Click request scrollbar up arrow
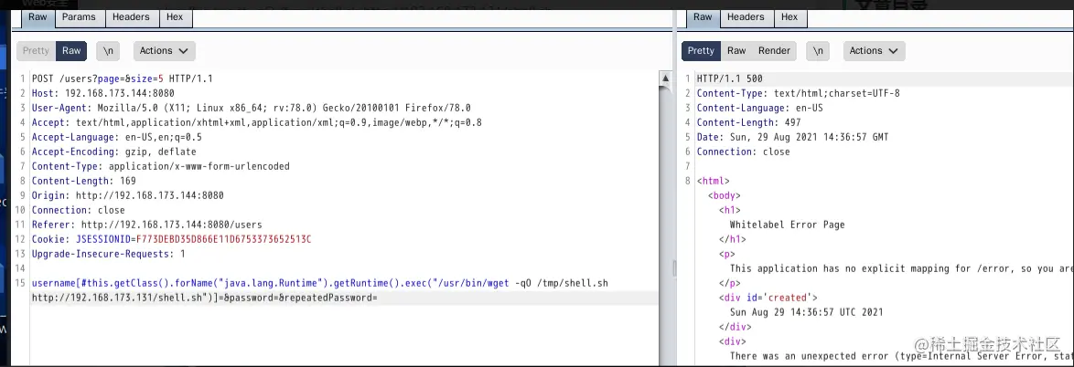The height and width of the screenshot is (367, 1074). point(665,78)
